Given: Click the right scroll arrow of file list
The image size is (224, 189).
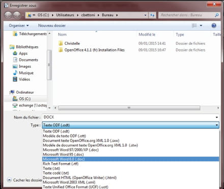Looking at the screenshot, I should click(218, 108).
